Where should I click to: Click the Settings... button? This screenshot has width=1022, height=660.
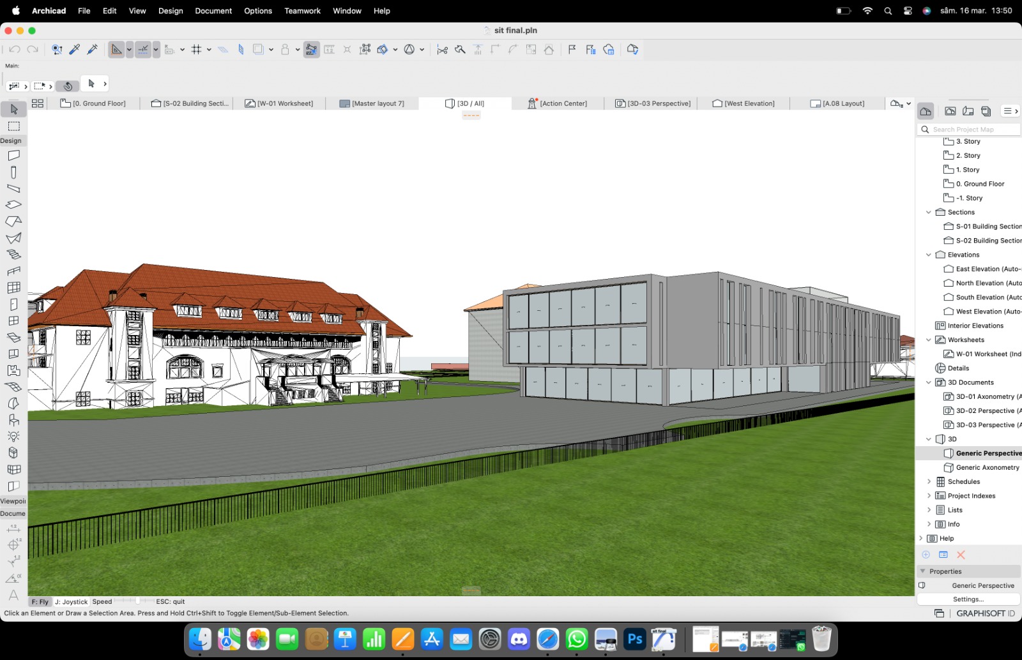click(968, 599)
